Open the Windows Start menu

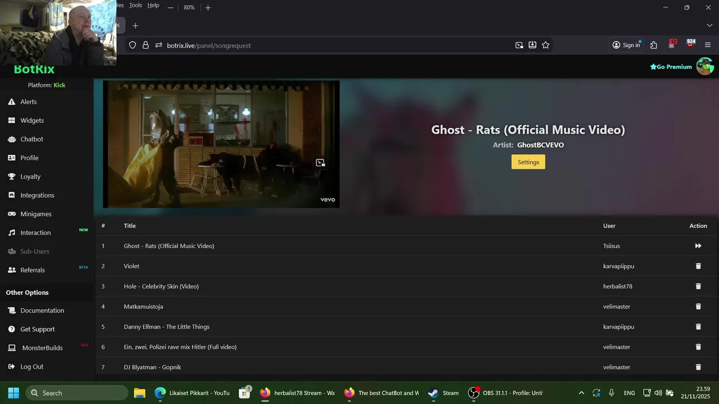[13, 393]
